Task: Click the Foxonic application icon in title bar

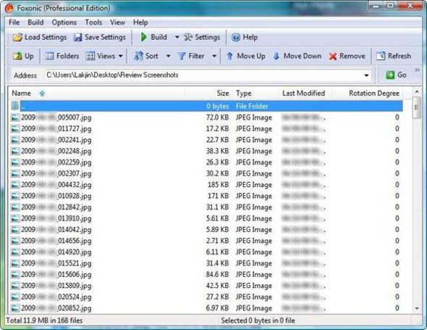Action: (9, 8)
